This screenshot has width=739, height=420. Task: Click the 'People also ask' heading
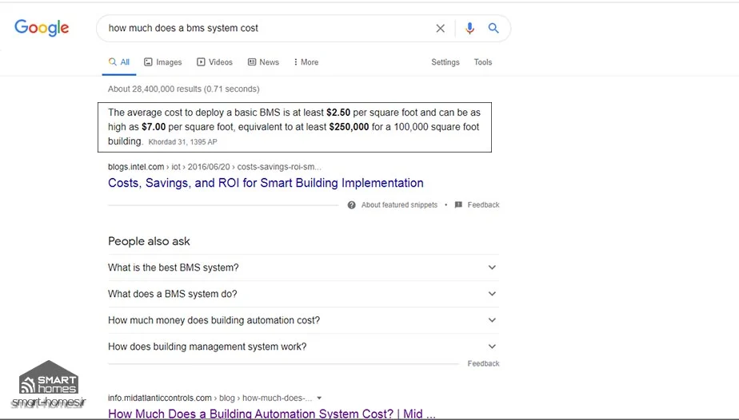pos(149,241)
